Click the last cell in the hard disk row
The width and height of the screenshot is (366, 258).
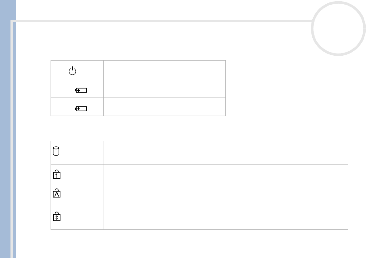287,153
